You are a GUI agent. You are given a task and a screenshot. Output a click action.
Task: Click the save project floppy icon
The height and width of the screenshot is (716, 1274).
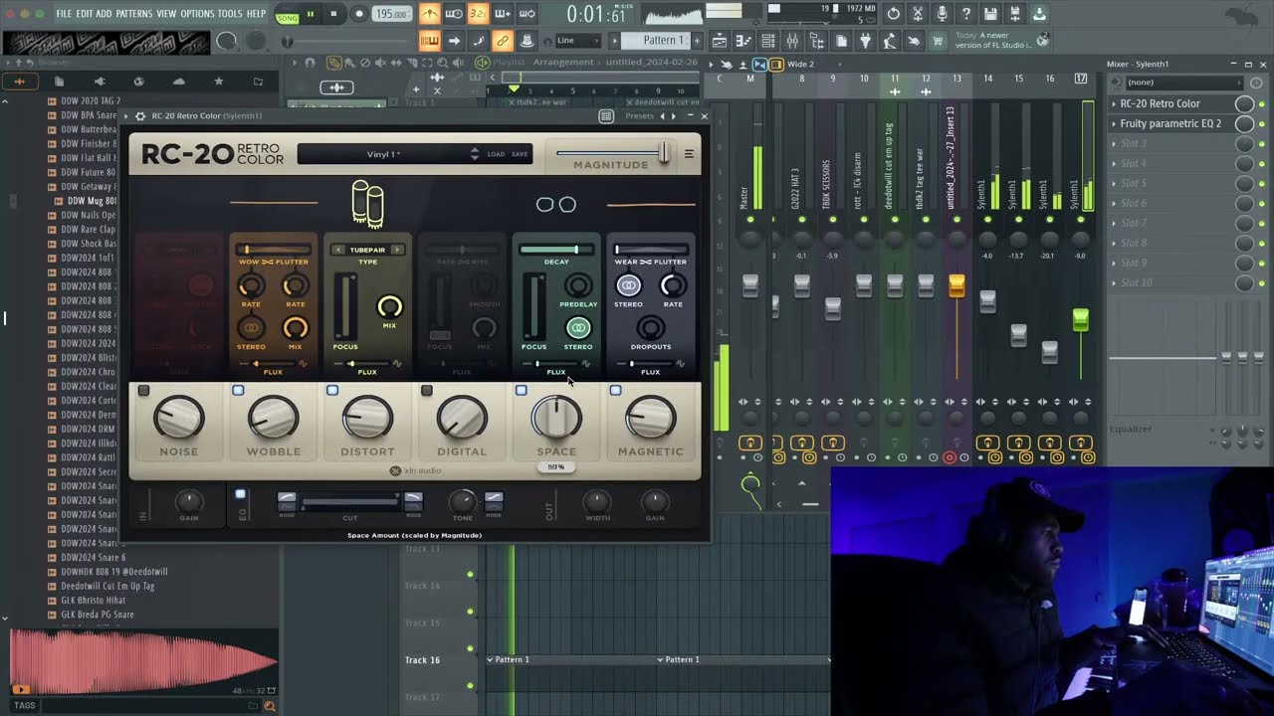pyautogui.click(x=990, y=14)
